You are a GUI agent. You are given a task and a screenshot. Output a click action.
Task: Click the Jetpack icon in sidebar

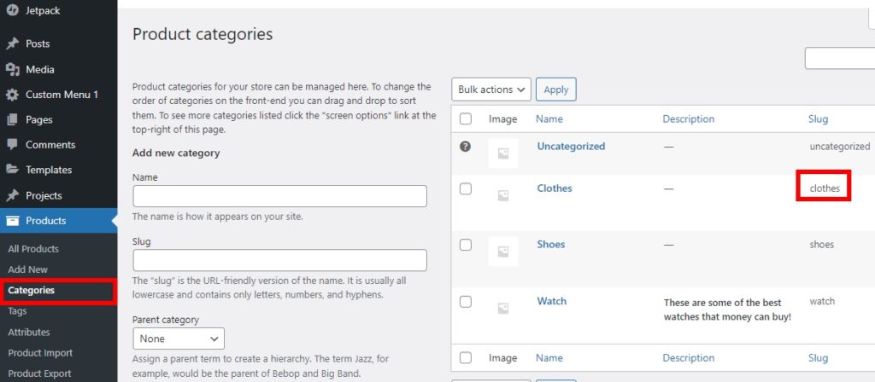pos(12,10)
